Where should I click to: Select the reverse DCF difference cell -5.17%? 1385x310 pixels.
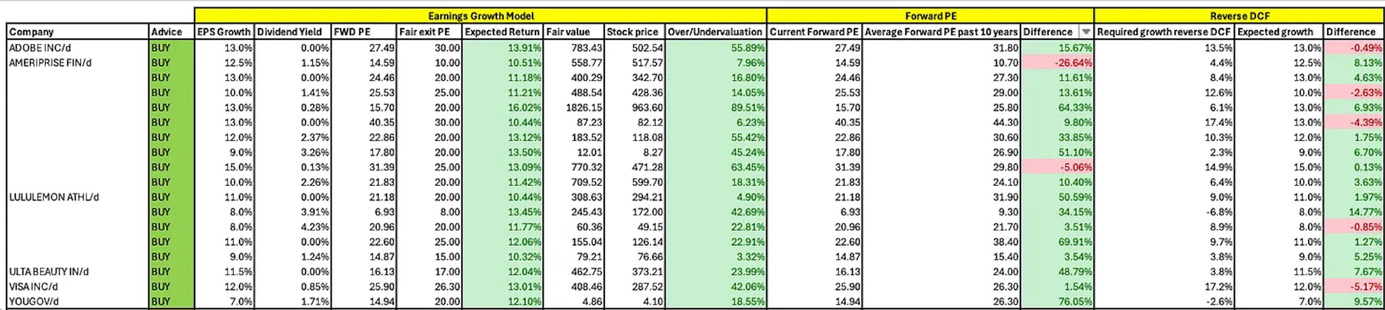1354,286
